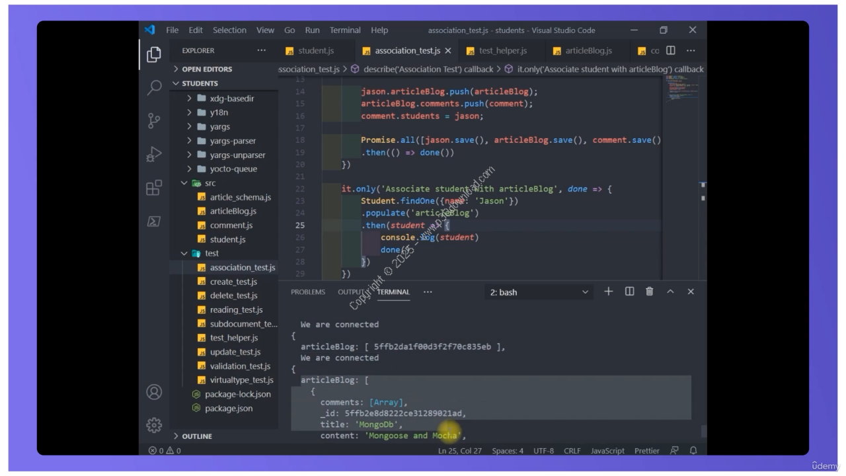Expand the yargs-unparser folder
The height and width of the screenshot is (476, 846).
[x=237, y=155]
